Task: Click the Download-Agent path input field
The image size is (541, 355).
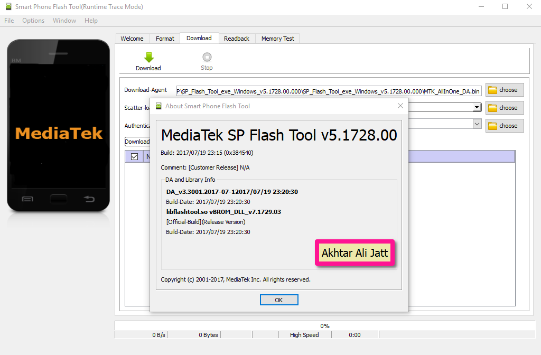Action: 329,91
